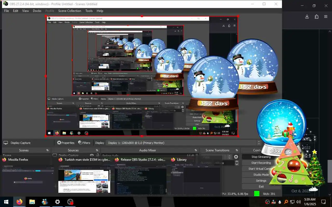The image size is (332, 207).
Task: Open the Windows notification center
Action: (323, 202)
